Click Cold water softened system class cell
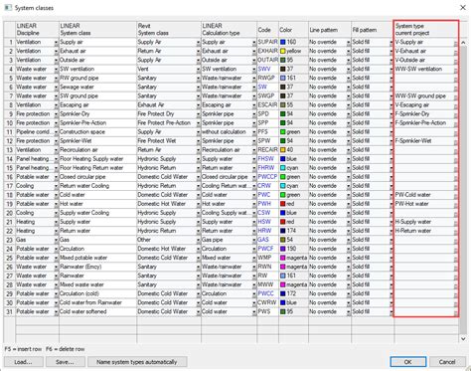Image resolution: width=471 pixels, height=371 pixels. point(97,311)
